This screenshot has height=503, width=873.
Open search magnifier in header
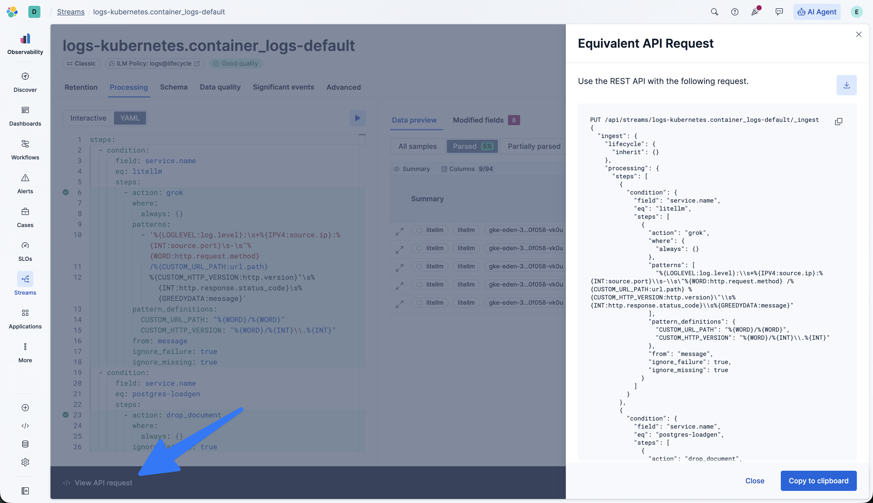(x=714, y=12)
